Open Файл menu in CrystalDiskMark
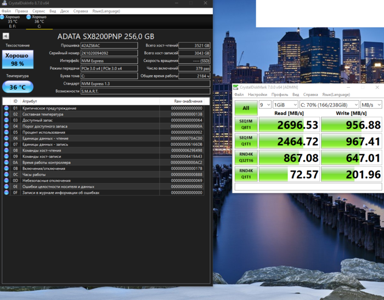 239,94
